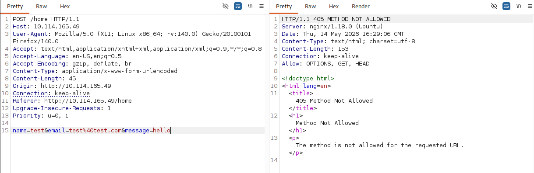Image resolution: width=534 pixels, height=173 pixels.
Task: Toggle the highlighted line-wrap icon in response pane
Action: coord(506,6)
